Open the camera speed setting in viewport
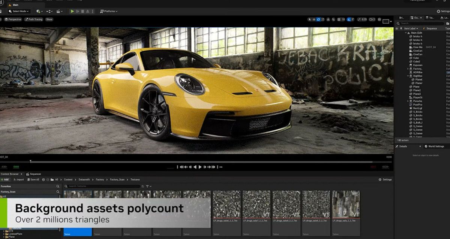 tap(372, 19)
